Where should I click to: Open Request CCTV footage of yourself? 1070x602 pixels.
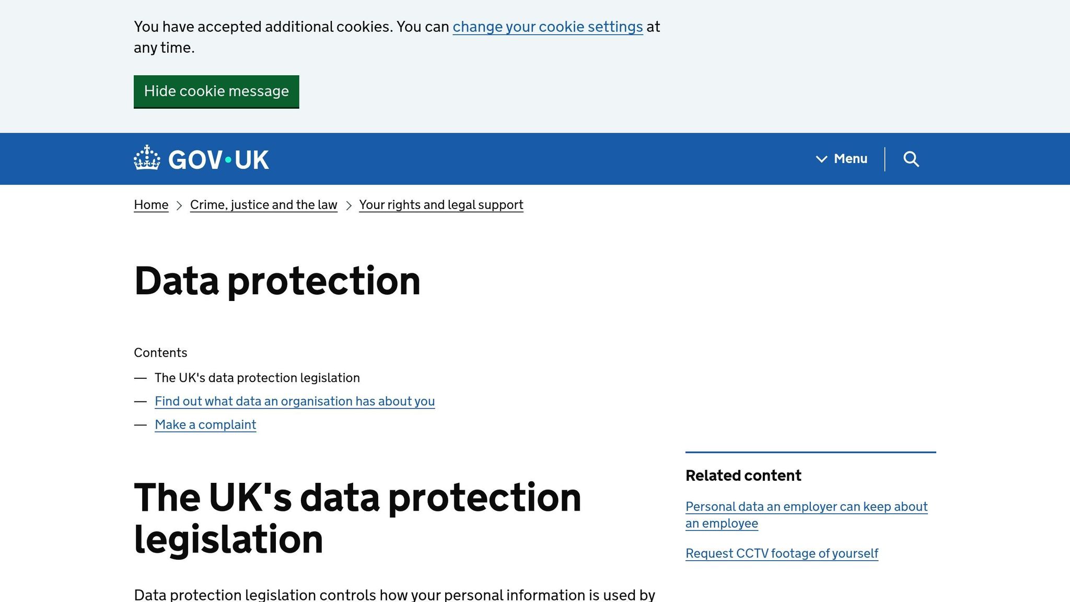point(782,553)
